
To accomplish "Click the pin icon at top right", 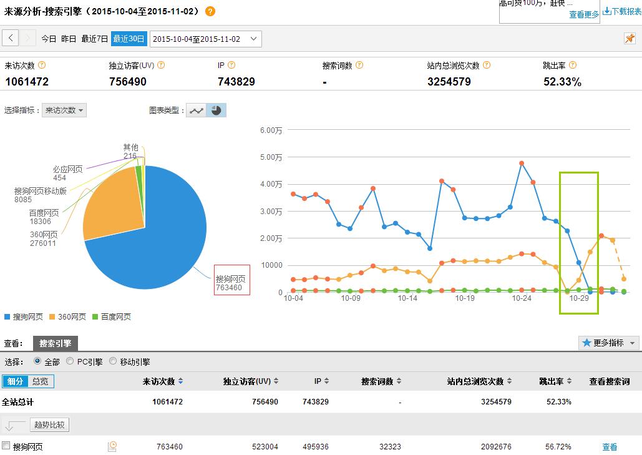I will click(x=630, y=39).
